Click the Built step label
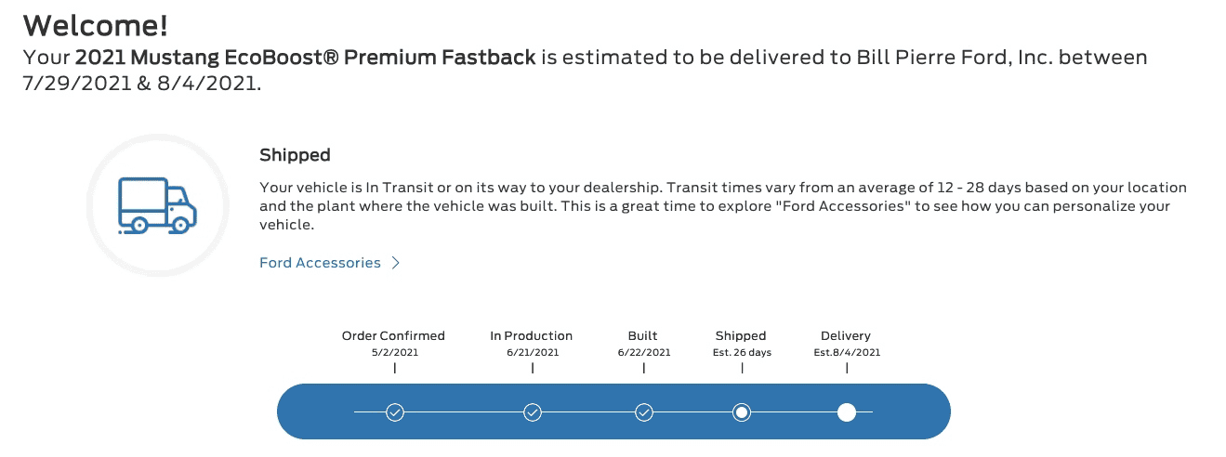This screenshot has height=457, width=1226. tap(643, 335)
